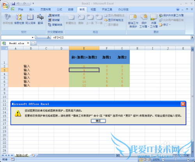The image size is (195, 162).
Task: Click the Delete comment (删除) icon
Action: point(81,19)
